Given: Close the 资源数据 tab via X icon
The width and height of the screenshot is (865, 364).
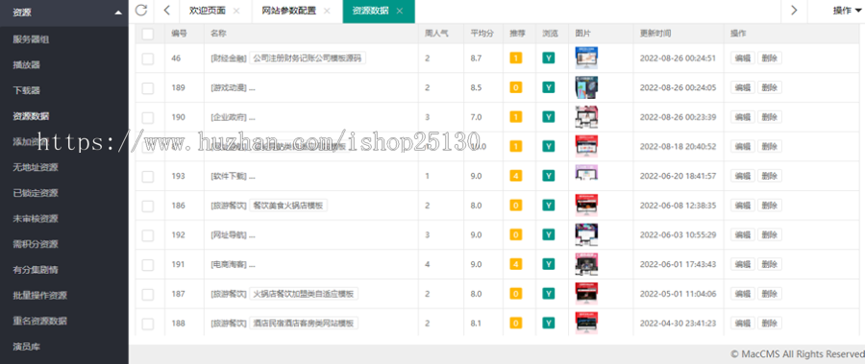Looking at the screenshot, I should 400,11.
